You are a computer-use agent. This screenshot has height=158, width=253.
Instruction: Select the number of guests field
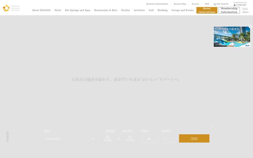149,139
